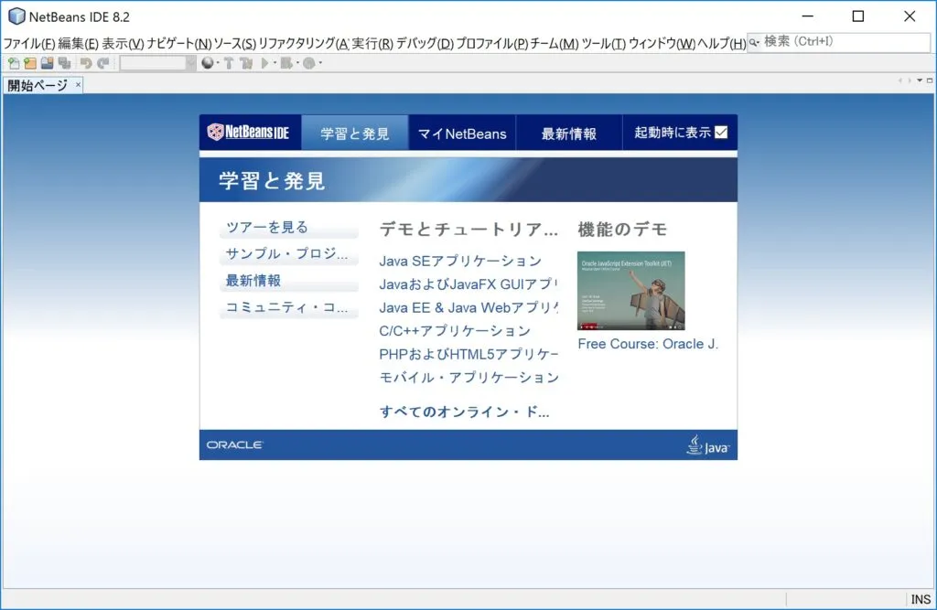
Task: Open the プロファイル(P) menu
Action: coord(491,44)
